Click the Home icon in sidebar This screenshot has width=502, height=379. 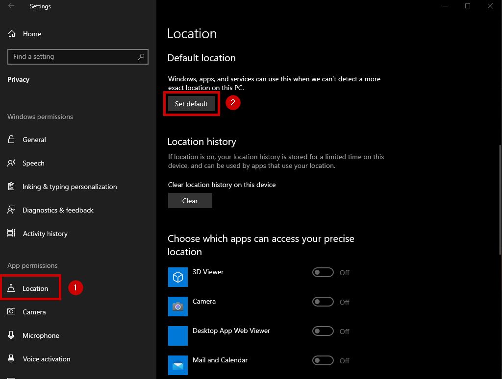tap(12, 34)
